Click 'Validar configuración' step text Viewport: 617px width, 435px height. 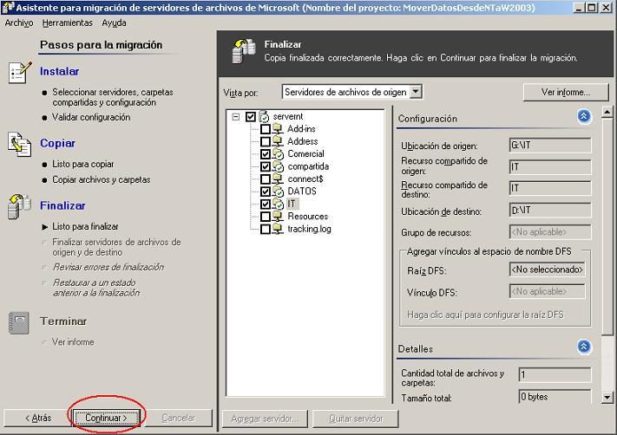pyautogui.click(x=91, y=117)
